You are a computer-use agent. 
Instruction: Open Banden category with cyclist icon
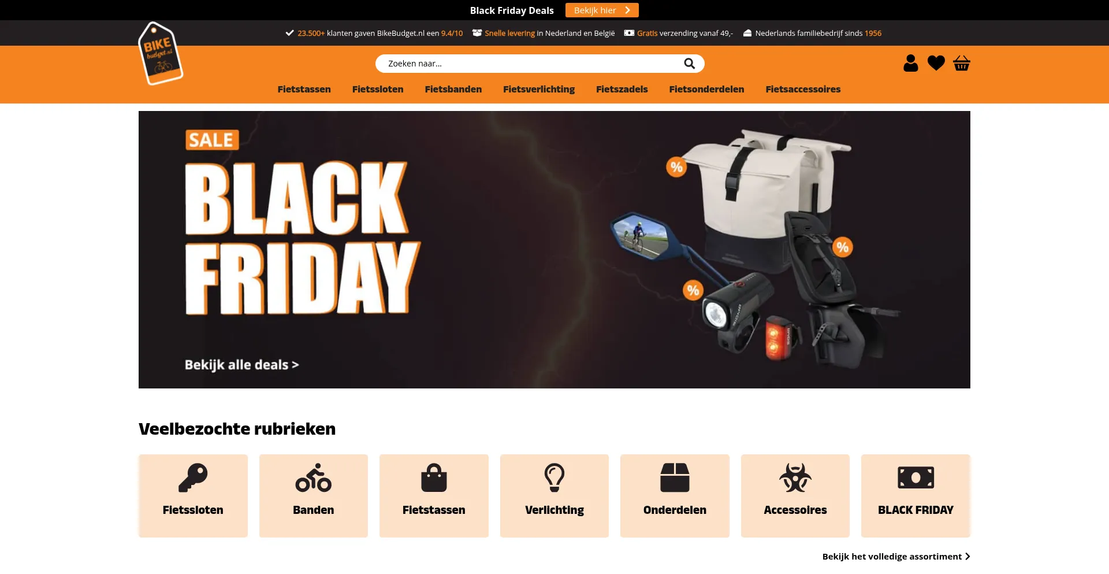pos(313,495)
